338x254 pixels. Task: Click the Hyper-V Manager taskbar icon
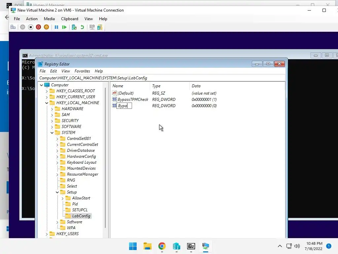(177, 246)
